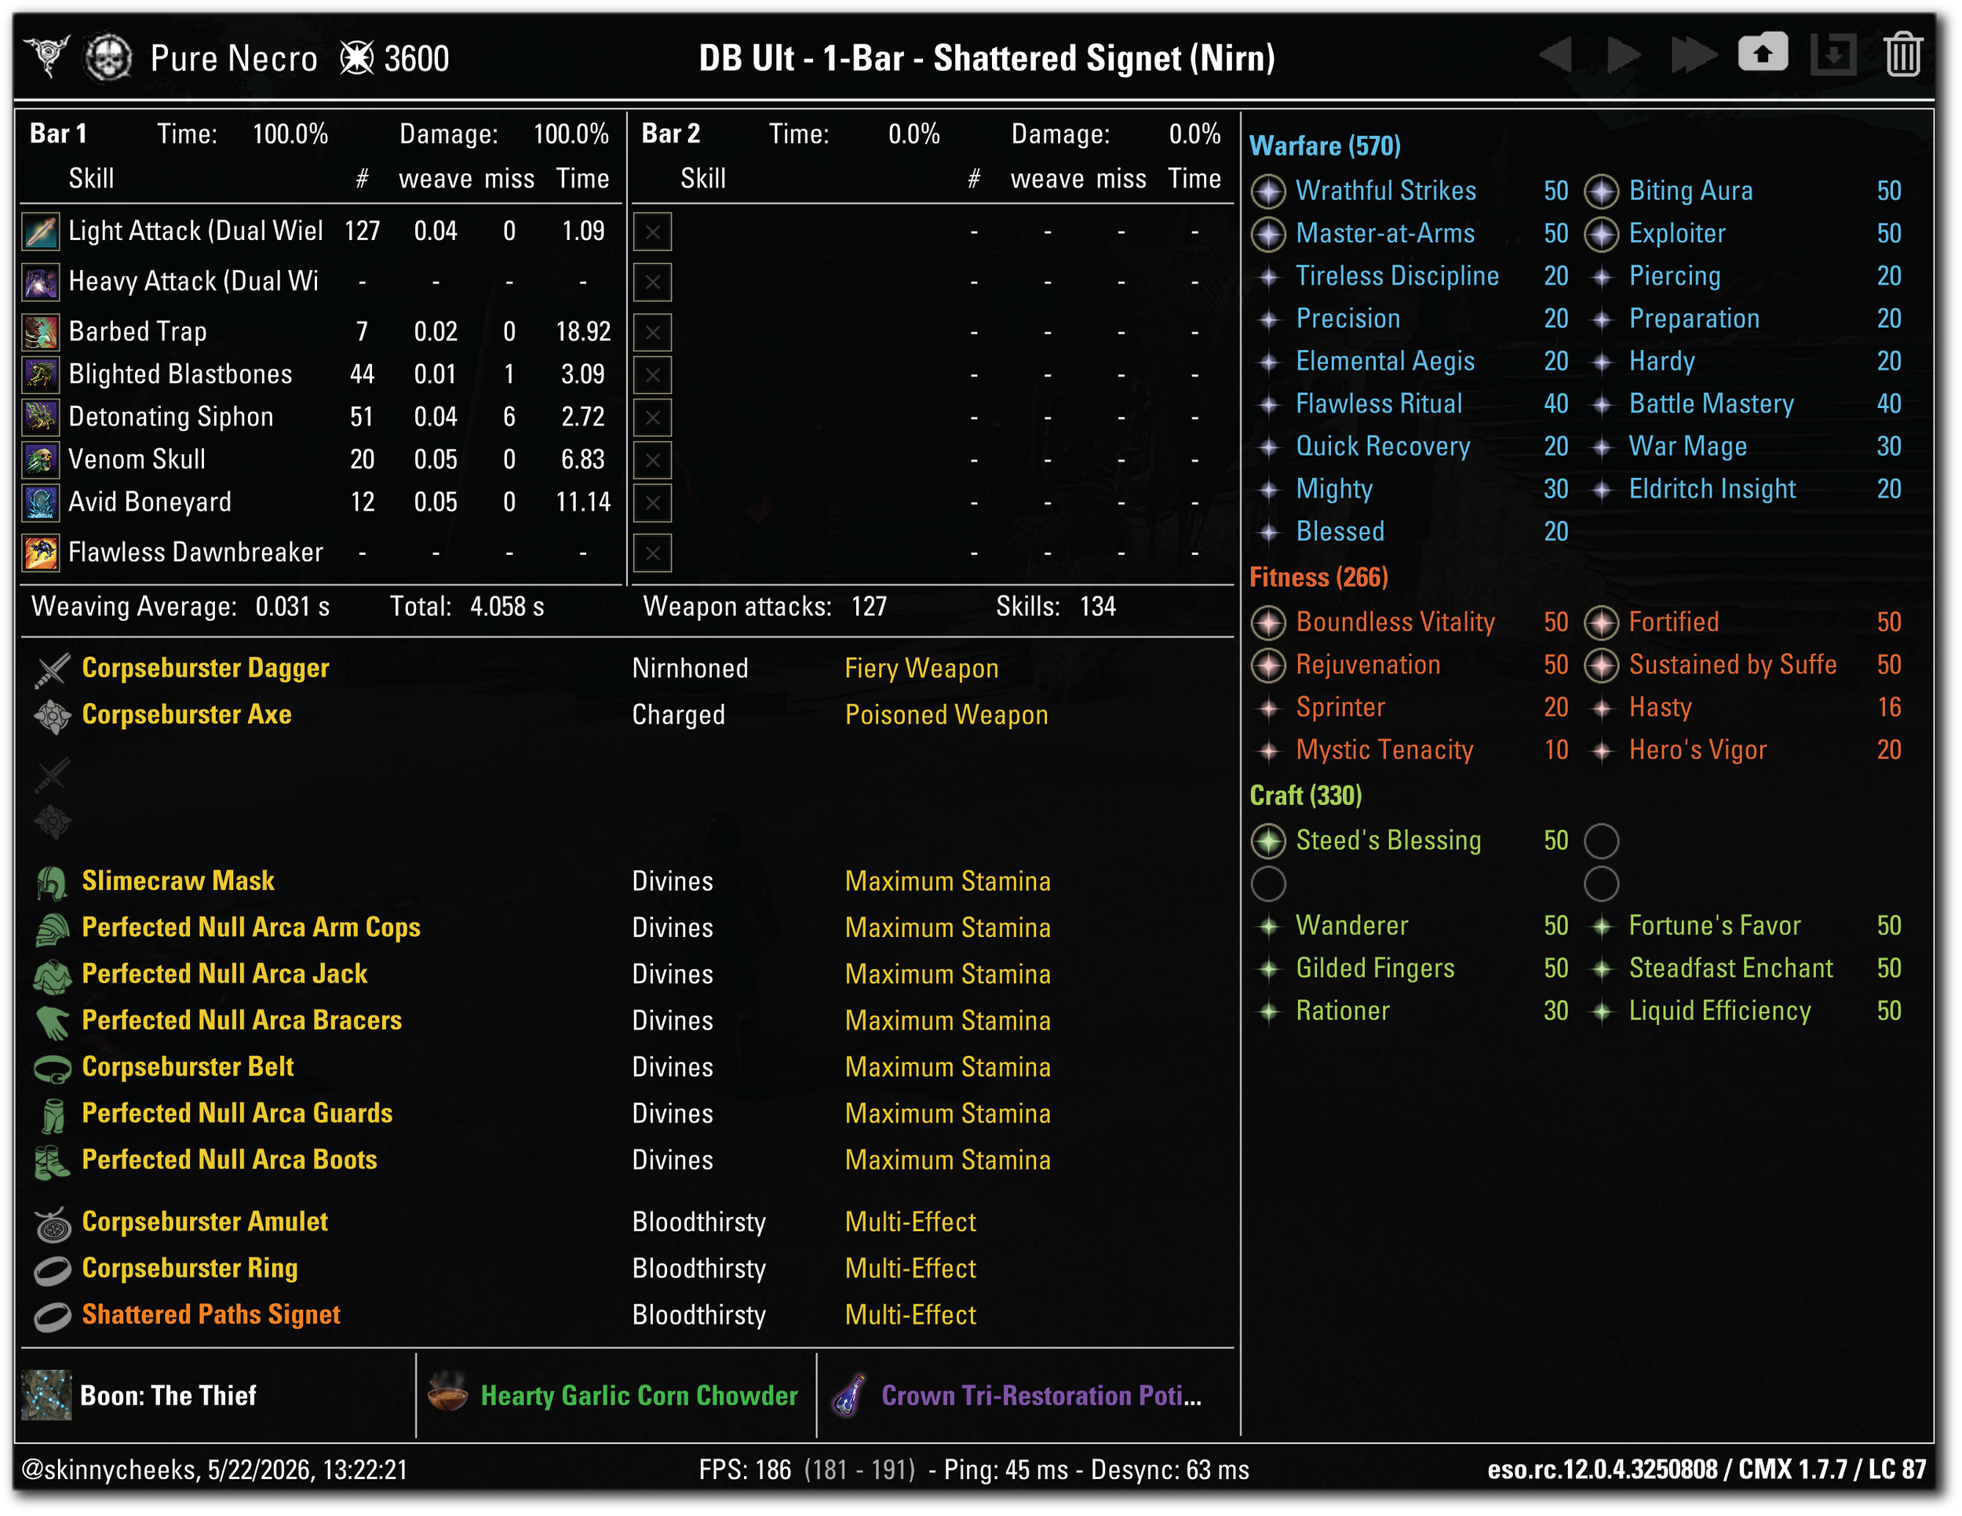1962x1516 pixels.
Task: Go to the previous fight arrow
Action: pyautogui.click(x=1556, y=55)
